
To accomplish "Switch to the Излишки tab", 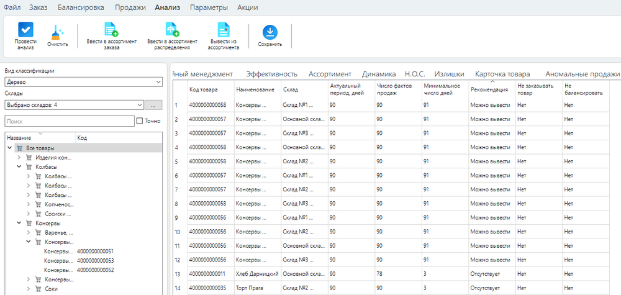I will [x=449, y=74].
